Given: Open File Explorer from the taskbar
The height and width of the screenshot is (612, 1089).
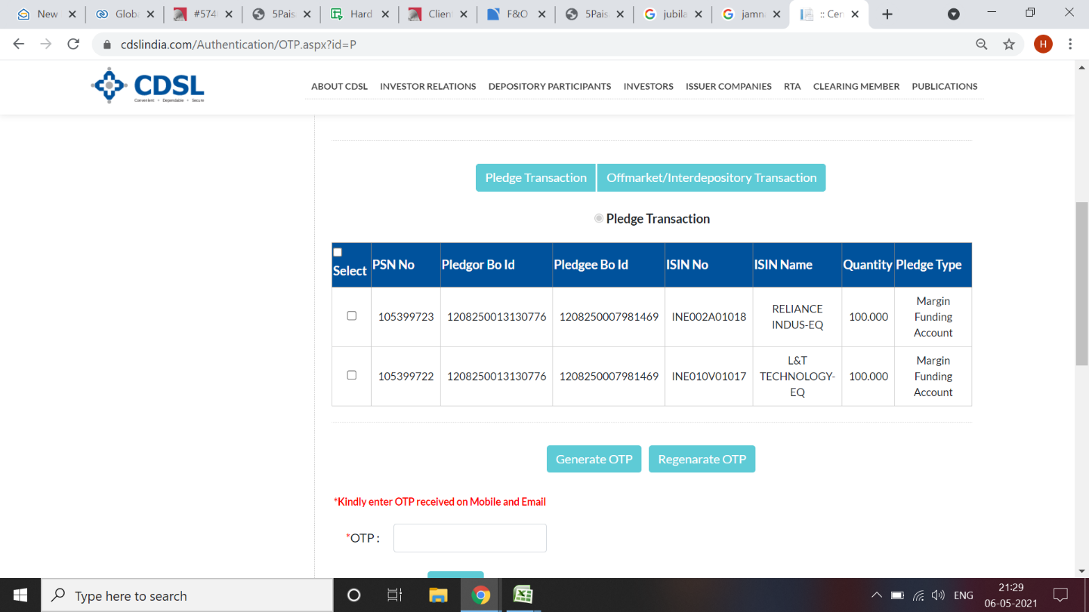Looking at the screenshot, I should coord(438,595).
